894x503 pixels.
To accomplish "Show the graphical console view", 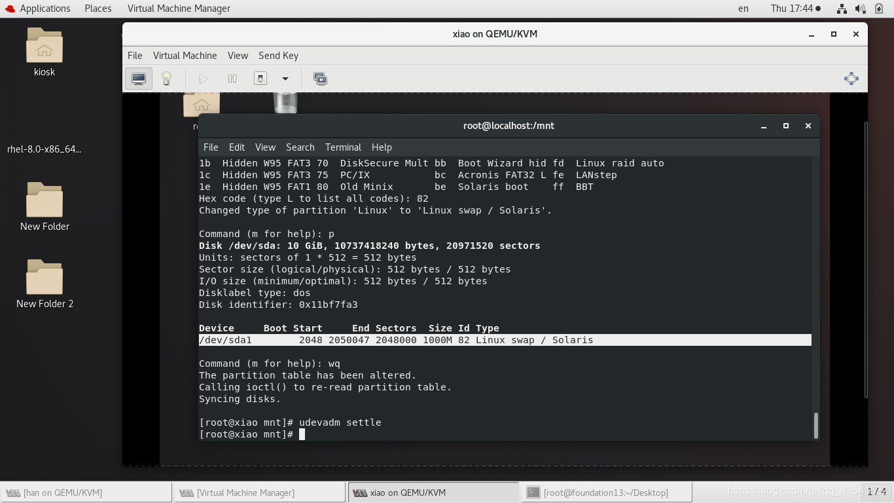I will 139,79.
